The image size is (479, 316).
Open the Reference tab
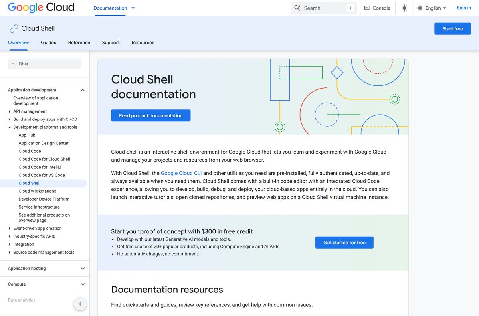pyautogui.click(x=79, y=43)
